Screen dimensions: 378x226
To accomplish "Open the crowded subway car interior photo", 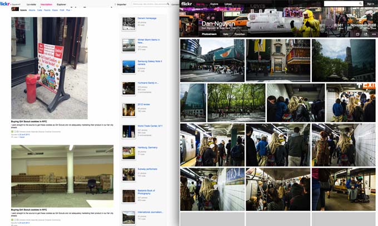I will pos(278,189).
